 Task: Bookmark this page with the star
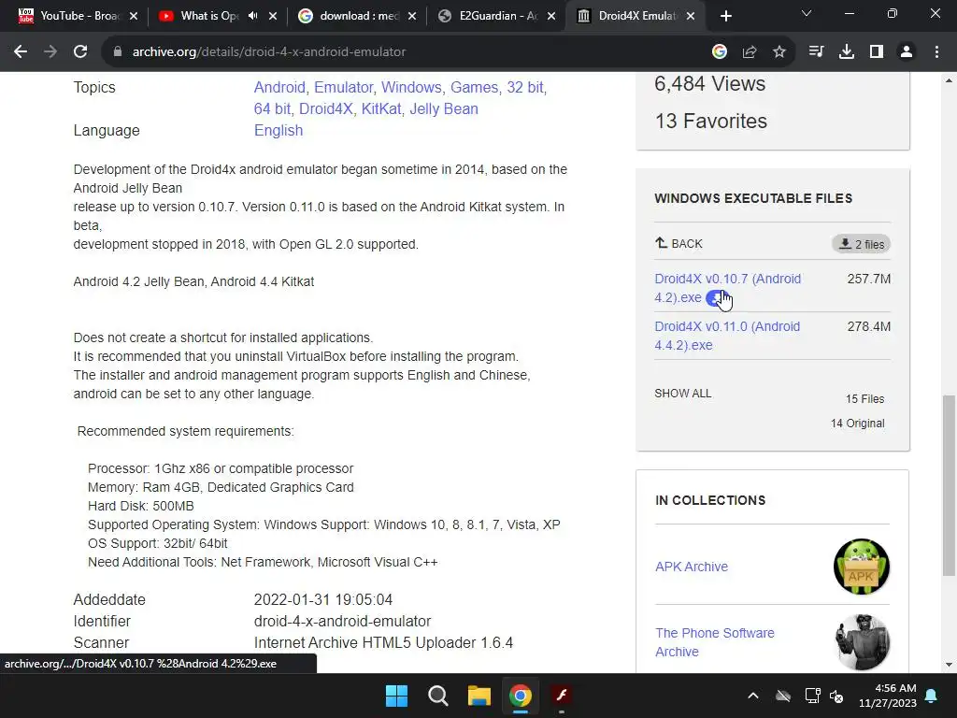pyautogui.click(x=779, y=52)
